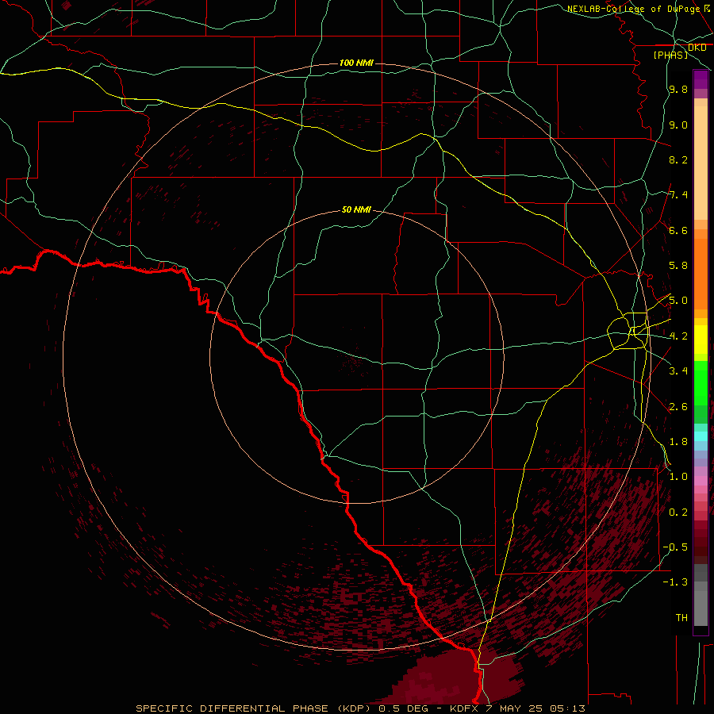Image resolution: width=714 pixels, height=714 pixels.
Task: Click the DKD units label above legend
Action: (x=697, y=48)
